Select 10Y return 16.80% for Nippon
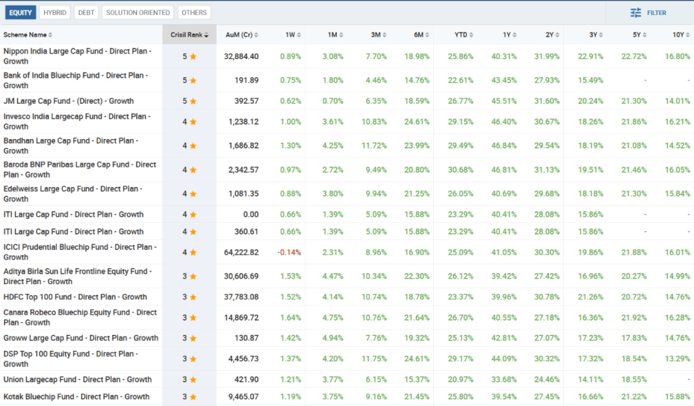Viewport: 694px width, 406px height. [x=678, y=56]
